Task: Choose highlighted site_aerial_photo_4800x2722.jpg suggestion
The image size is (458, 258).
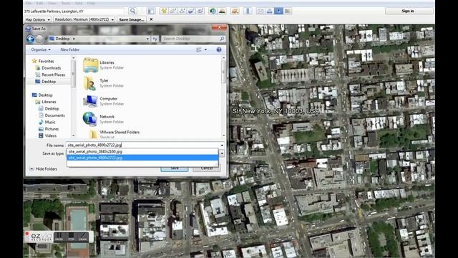Action: click(142, 158)
